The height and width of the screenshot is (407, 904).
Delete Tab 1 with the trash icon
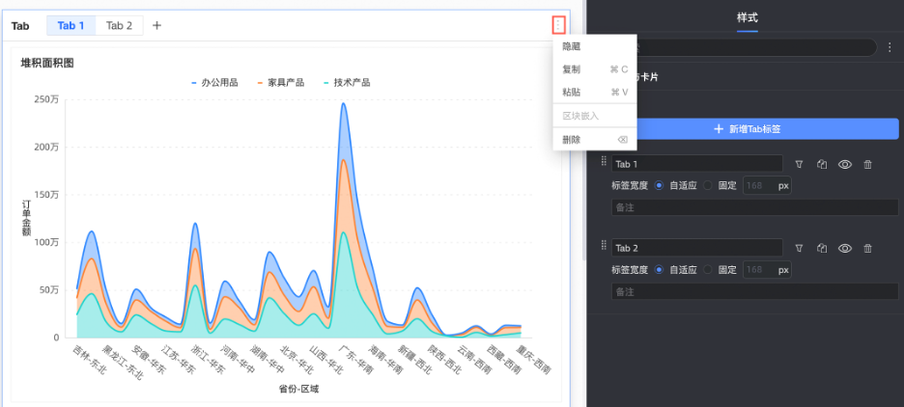tap(867, 165)
